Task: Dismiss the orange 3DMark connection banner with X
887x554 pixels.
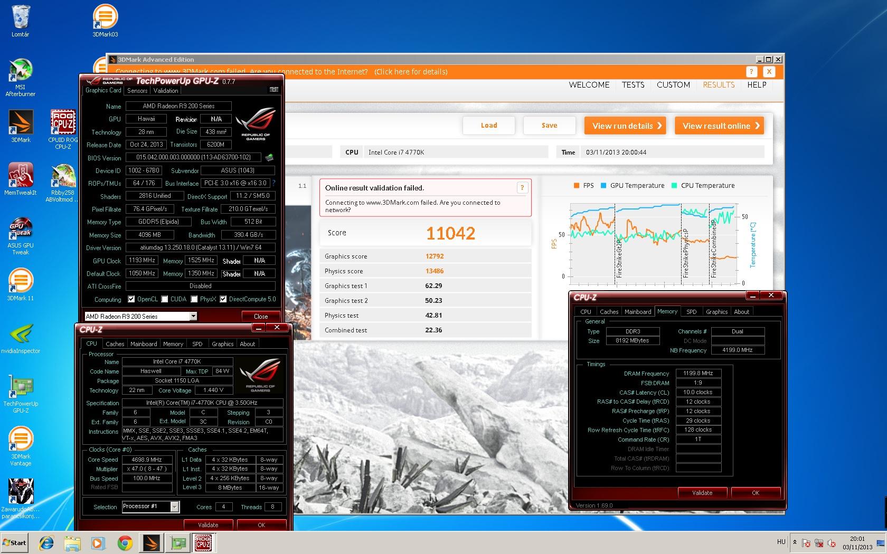Action: coord(769,72)
